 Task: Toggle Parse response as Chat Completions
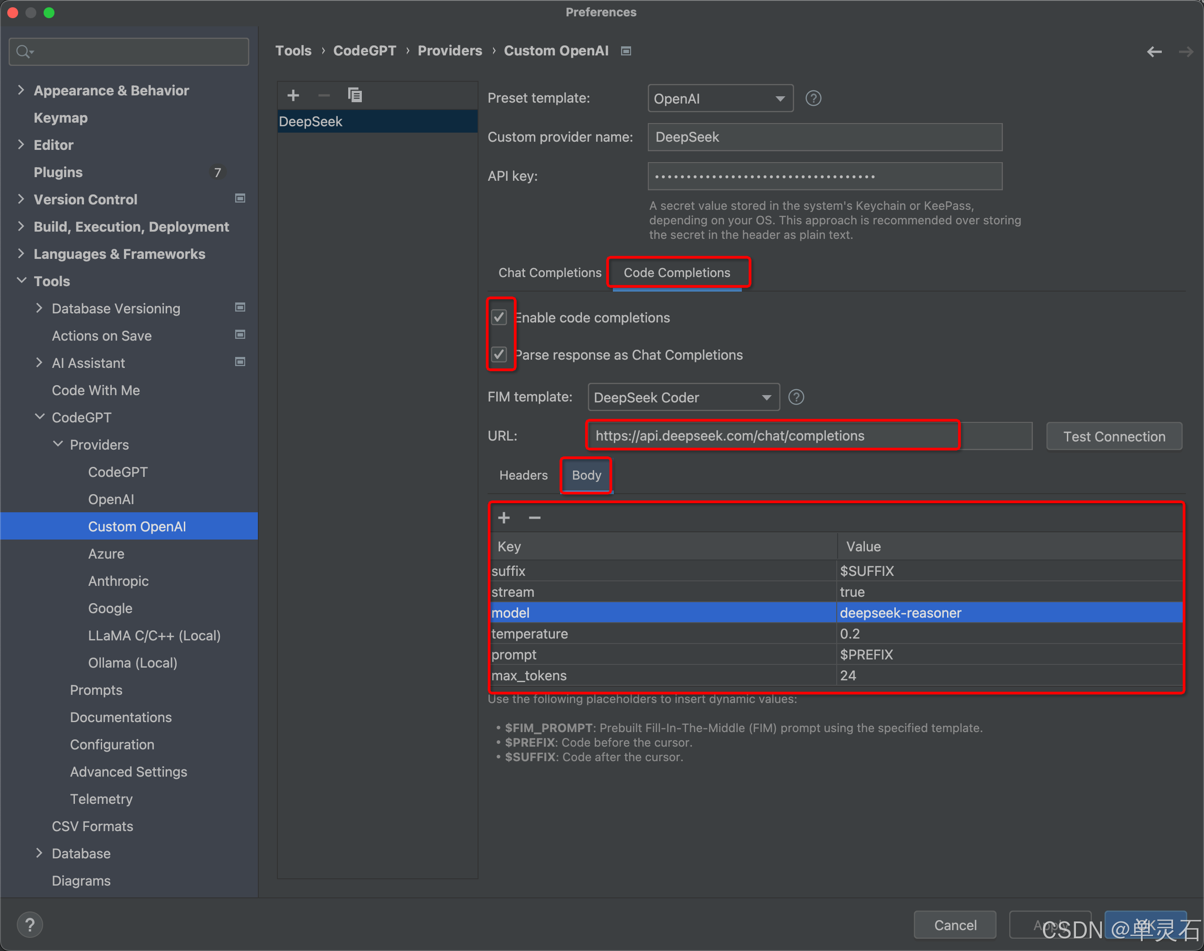click(x=499, y=355)
